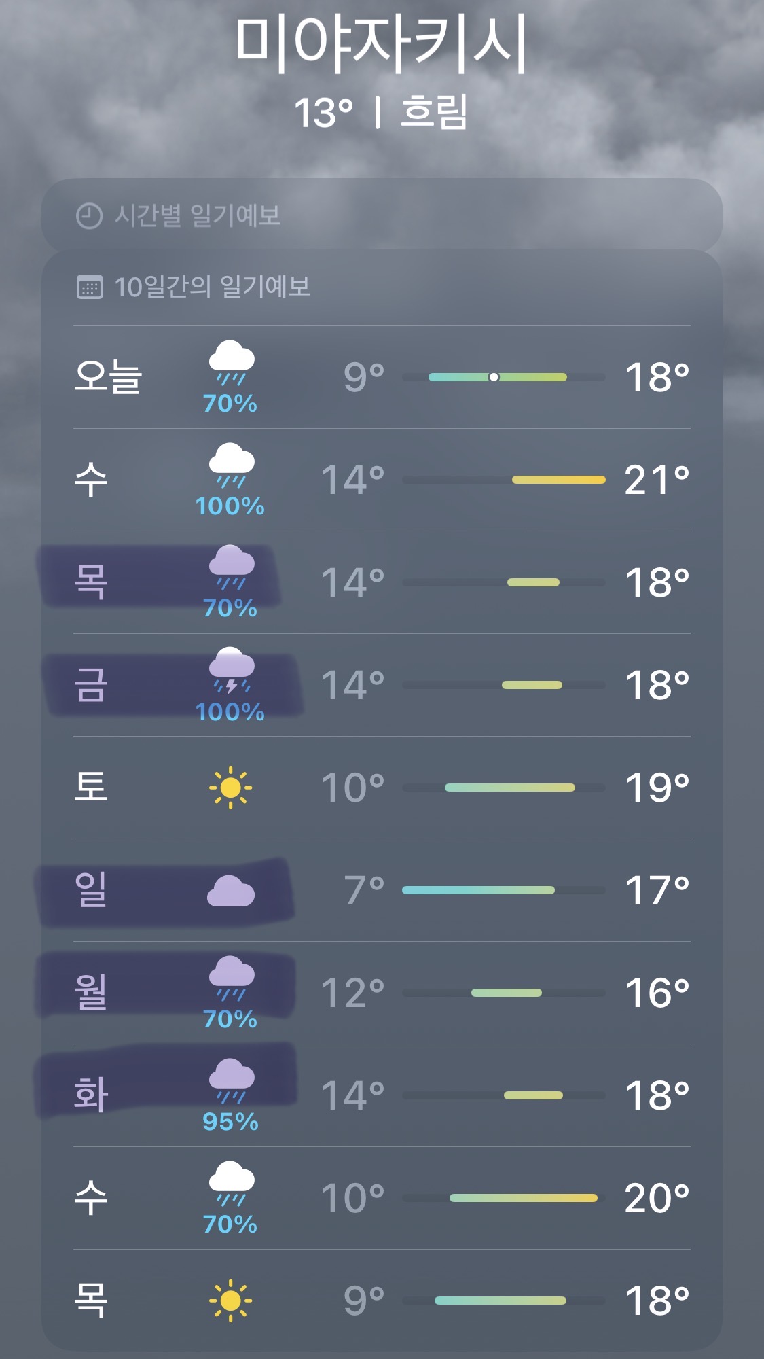Tap the 오늘 temperature range bar
This screenshot has height=1359, width=764.
pos(503,377)
